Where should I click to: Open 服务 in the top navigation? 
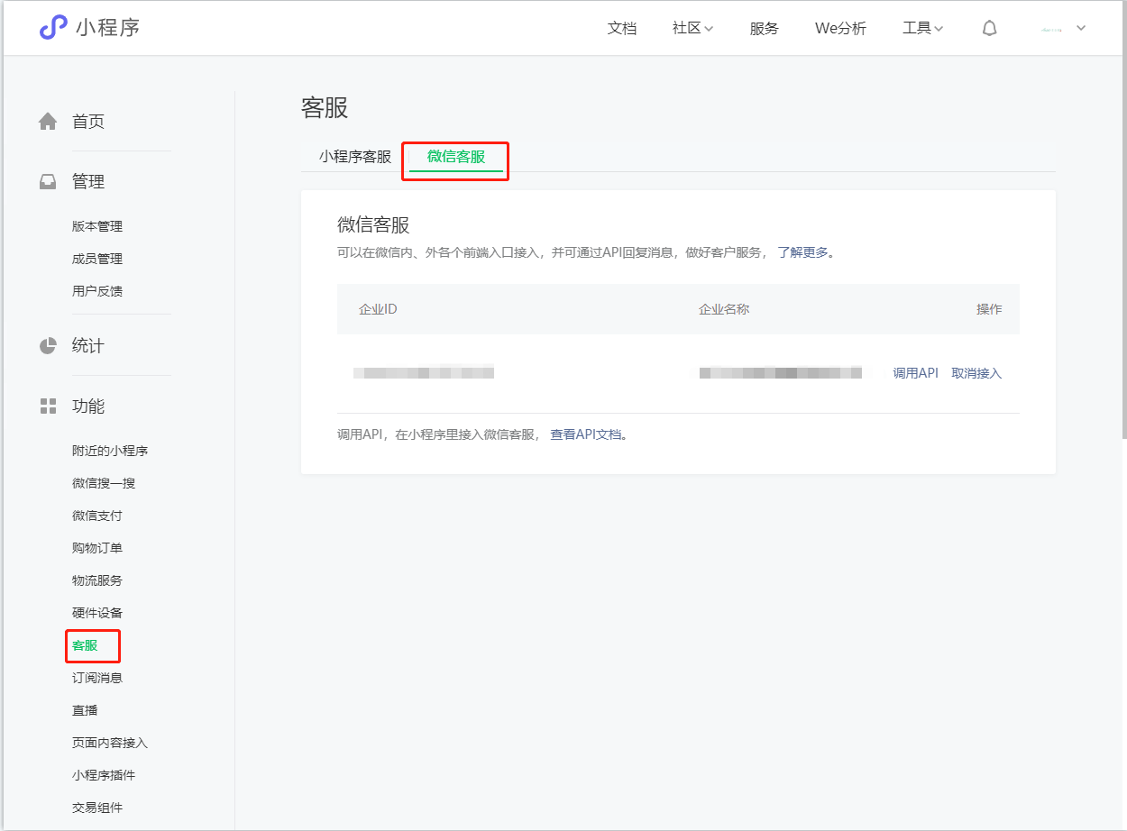click(764, 28)
